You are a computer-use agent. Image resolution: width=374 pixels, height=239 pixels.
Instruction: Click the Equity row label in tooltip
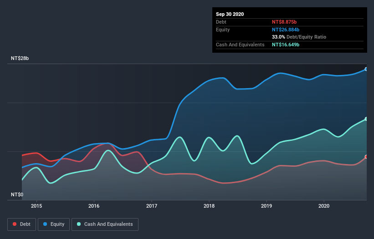pyautogui.click(x=223, y=30)
